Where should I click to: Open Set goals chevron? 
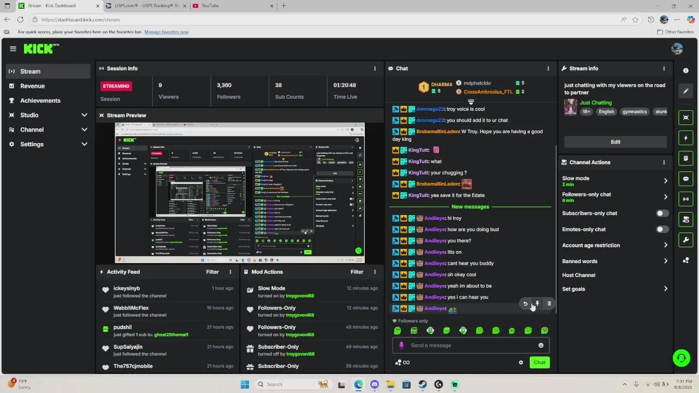pos(665,289)
